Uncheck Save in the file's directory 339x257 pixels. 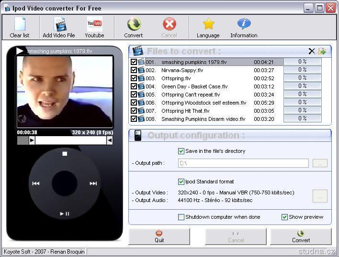[x=181, y=151]
